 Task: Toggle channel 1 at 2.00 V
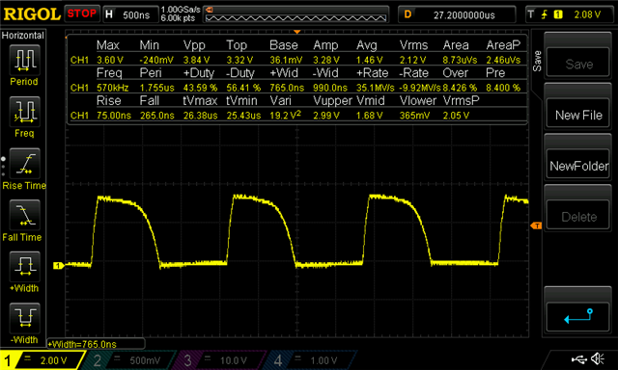pos(42,360)
